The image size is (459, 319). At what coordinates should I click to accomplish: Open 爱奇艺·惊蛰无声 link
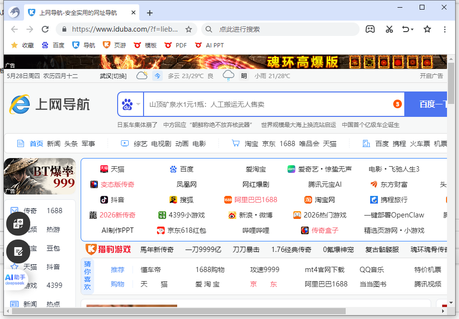pyautogui.click(x=320, y=169)
